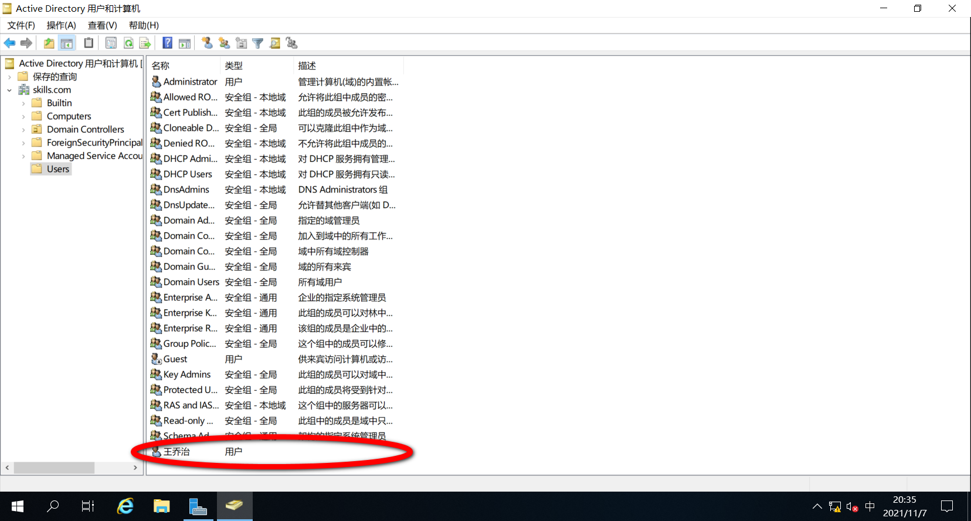
Task: Create new organizational unit with toolbar icon
Action: pyautogui.click(x=241, y=43)
